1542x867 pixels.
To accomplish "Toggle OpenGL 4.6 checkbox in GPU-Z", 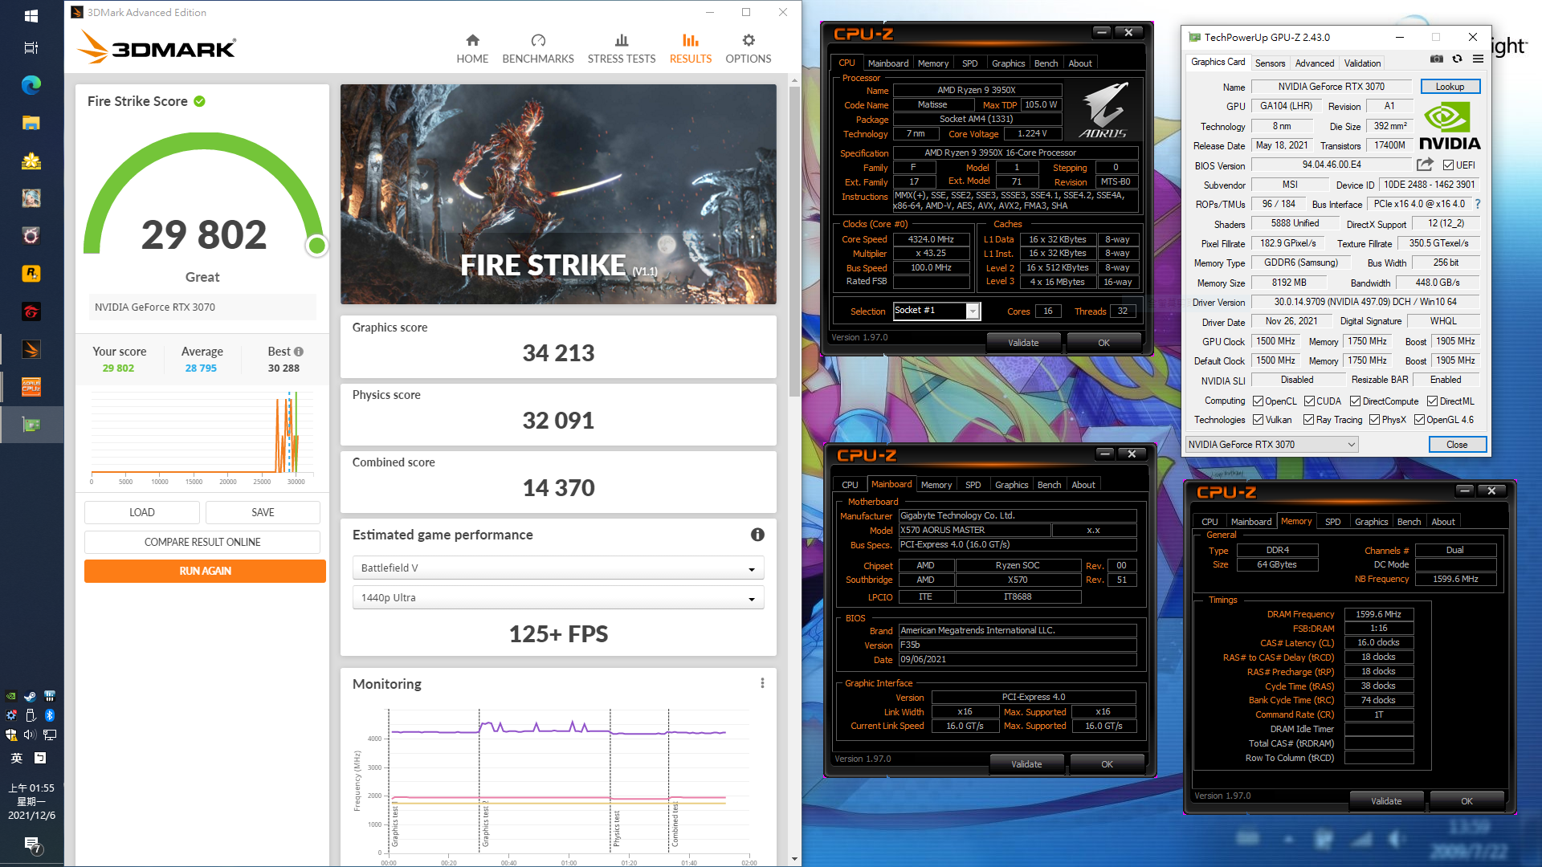I will point(1419,420).
